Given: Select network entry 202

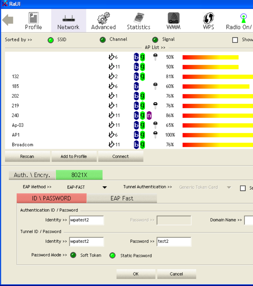Looking at the screenshot, I should 15,96.
